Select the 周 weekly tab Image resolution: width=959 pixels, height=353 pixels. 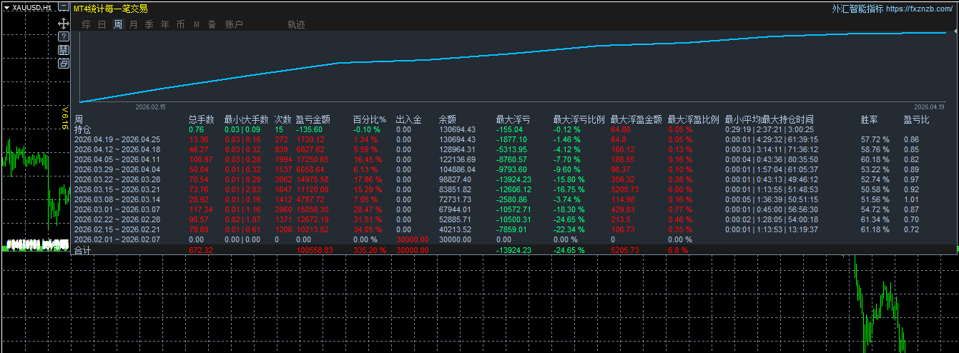click(x=117, y=24)
